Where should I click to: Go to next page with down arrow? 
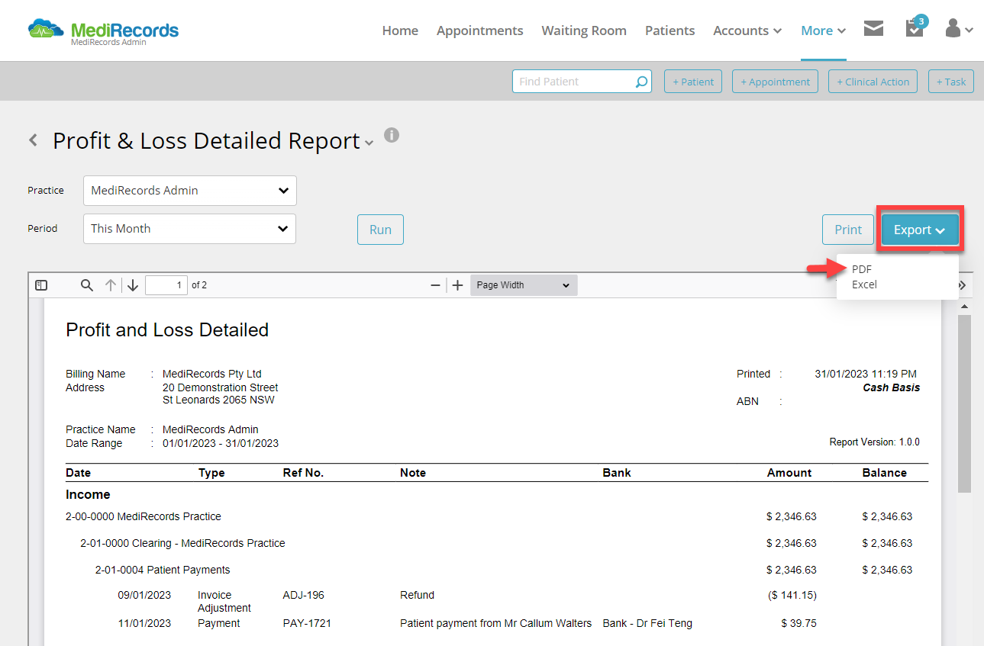click(x=133, y=285)
